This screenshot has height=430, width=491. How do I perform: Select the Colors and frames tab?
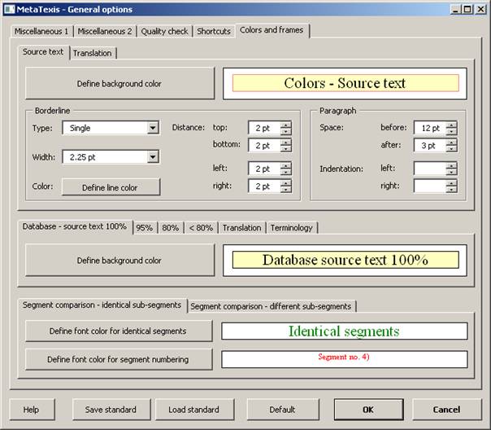coord(272,30)
